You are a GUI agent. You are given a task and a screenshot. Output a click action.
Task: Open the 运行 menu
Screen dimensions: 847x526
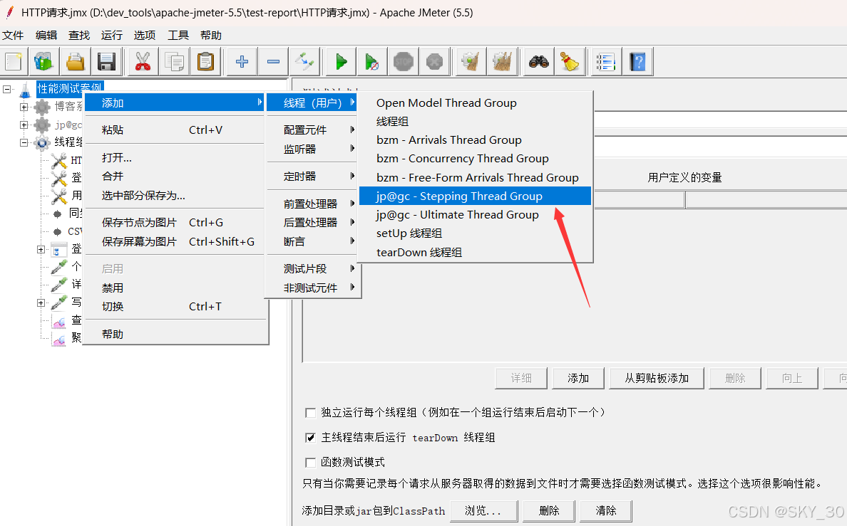[x=112, y=36]
